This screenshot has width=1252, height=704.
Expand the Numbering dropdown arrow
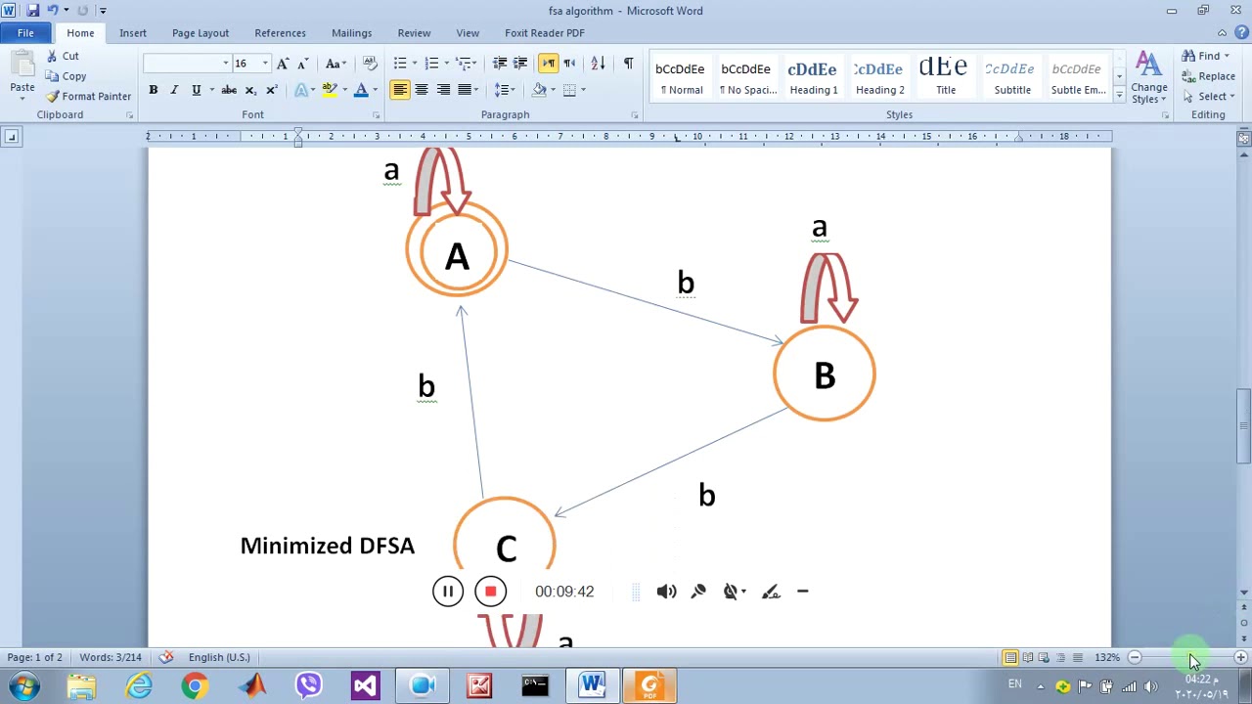click(x=447, y=64)
